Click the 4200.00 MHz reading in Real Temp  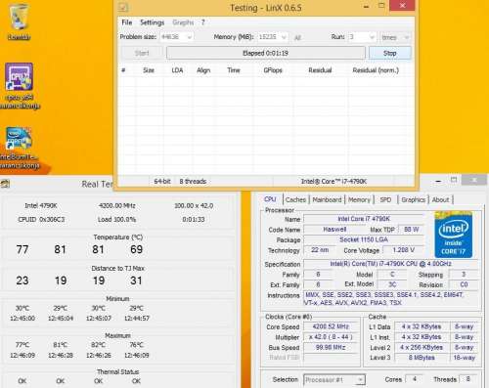click(116, 206)
